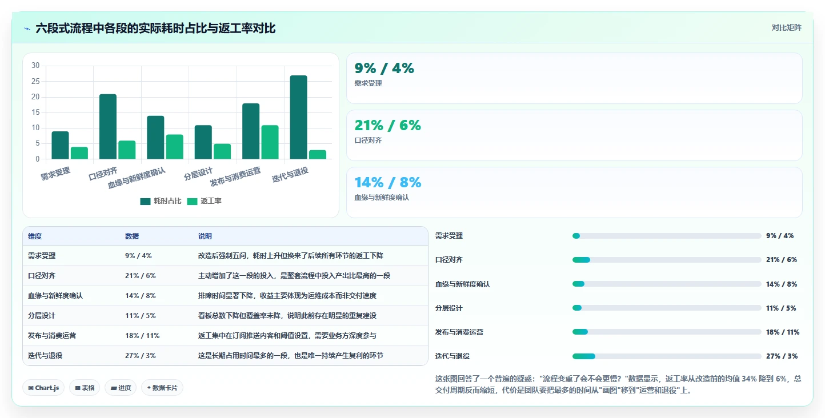The width and height of the screenshot is (825, 418).
Task: Click the 血缘与新鲜度确认 progress bar
Action: [667, 284]
